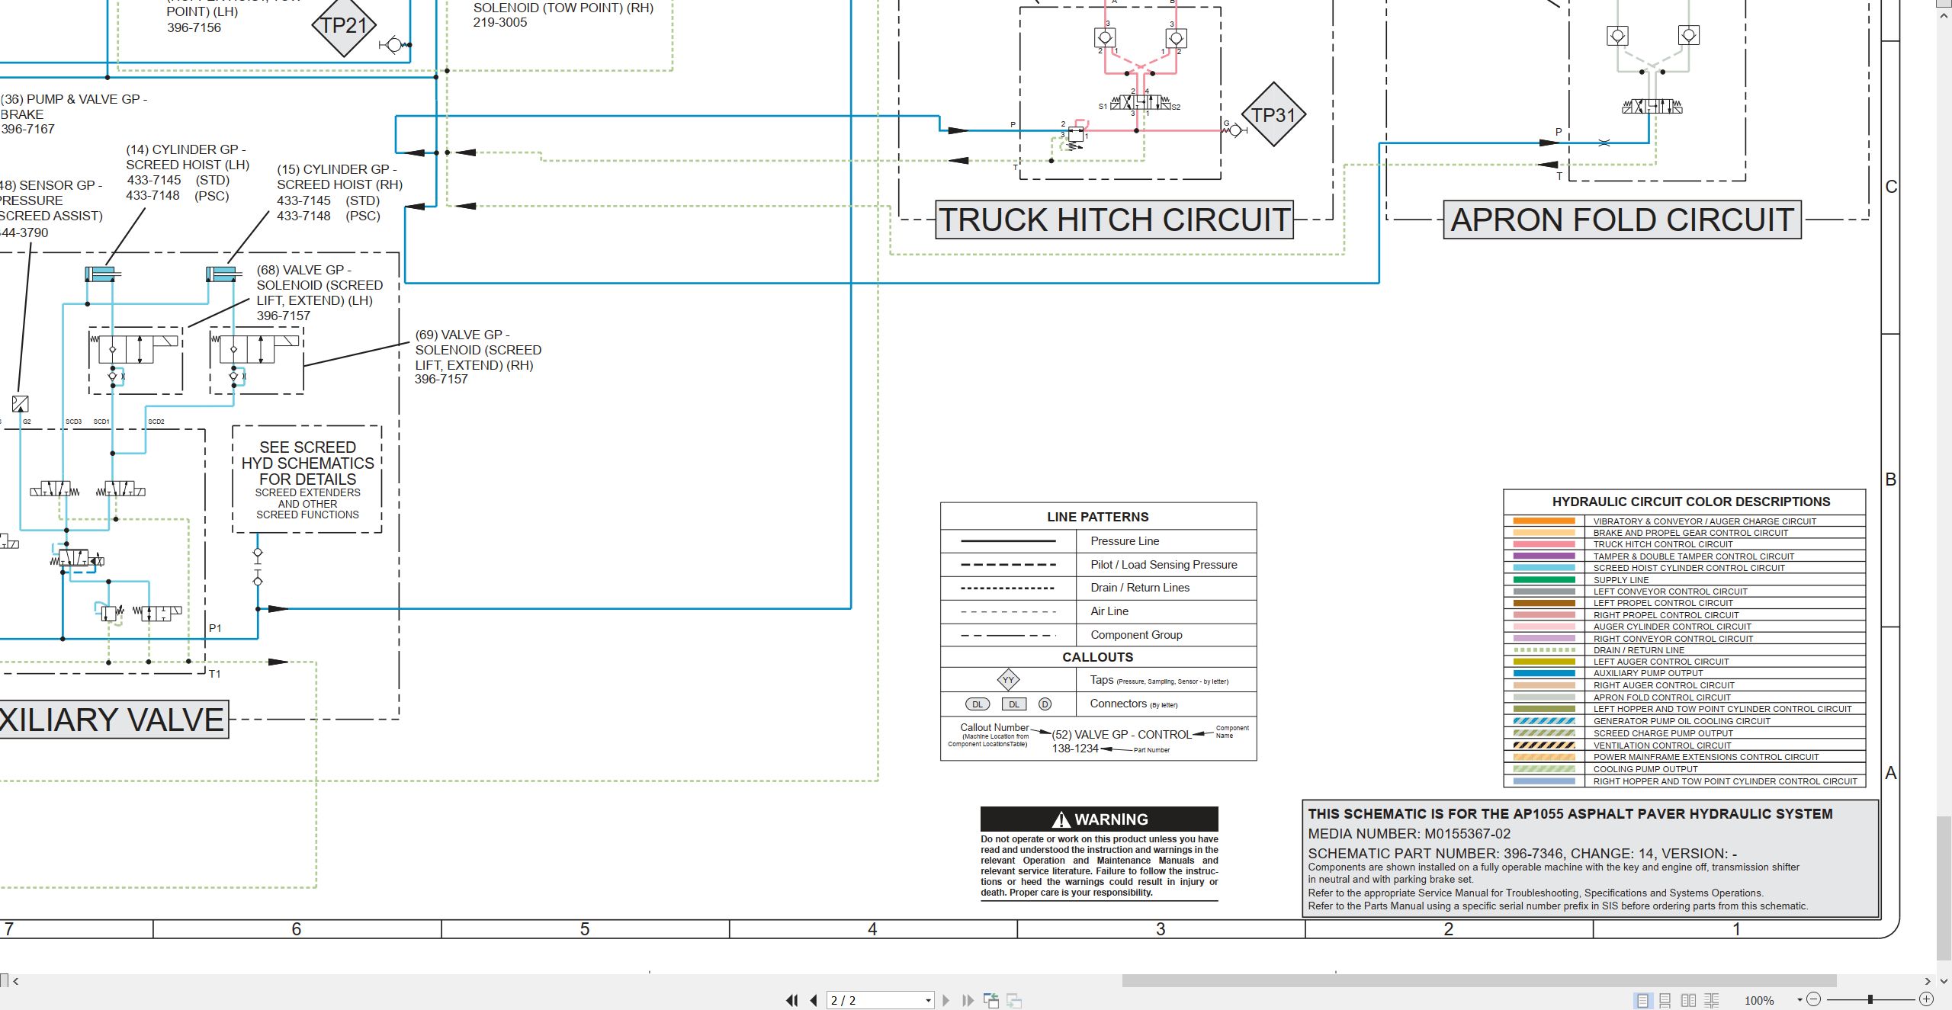Click the (15) CYLINDER GP label

[339, 193]
